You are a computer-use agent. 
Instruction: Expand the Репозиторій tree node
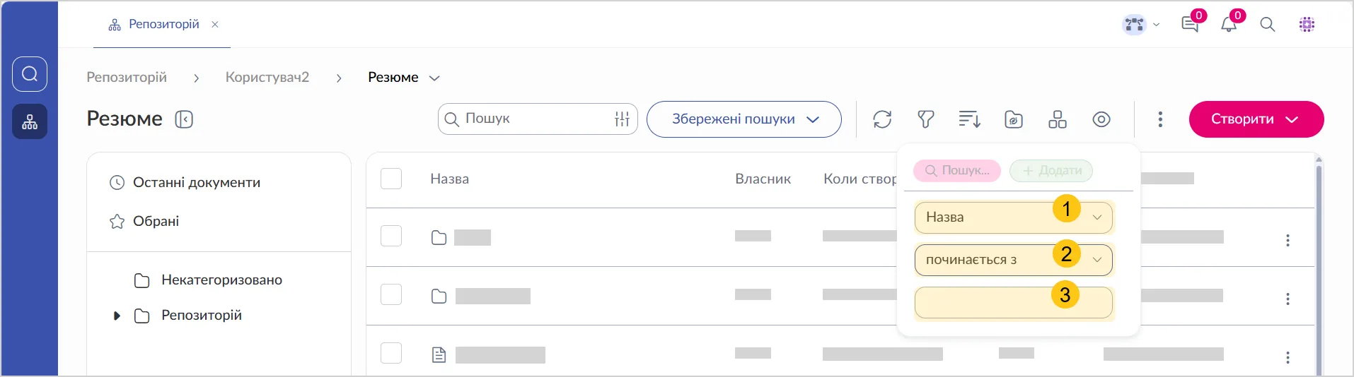(x=117, y=316)
